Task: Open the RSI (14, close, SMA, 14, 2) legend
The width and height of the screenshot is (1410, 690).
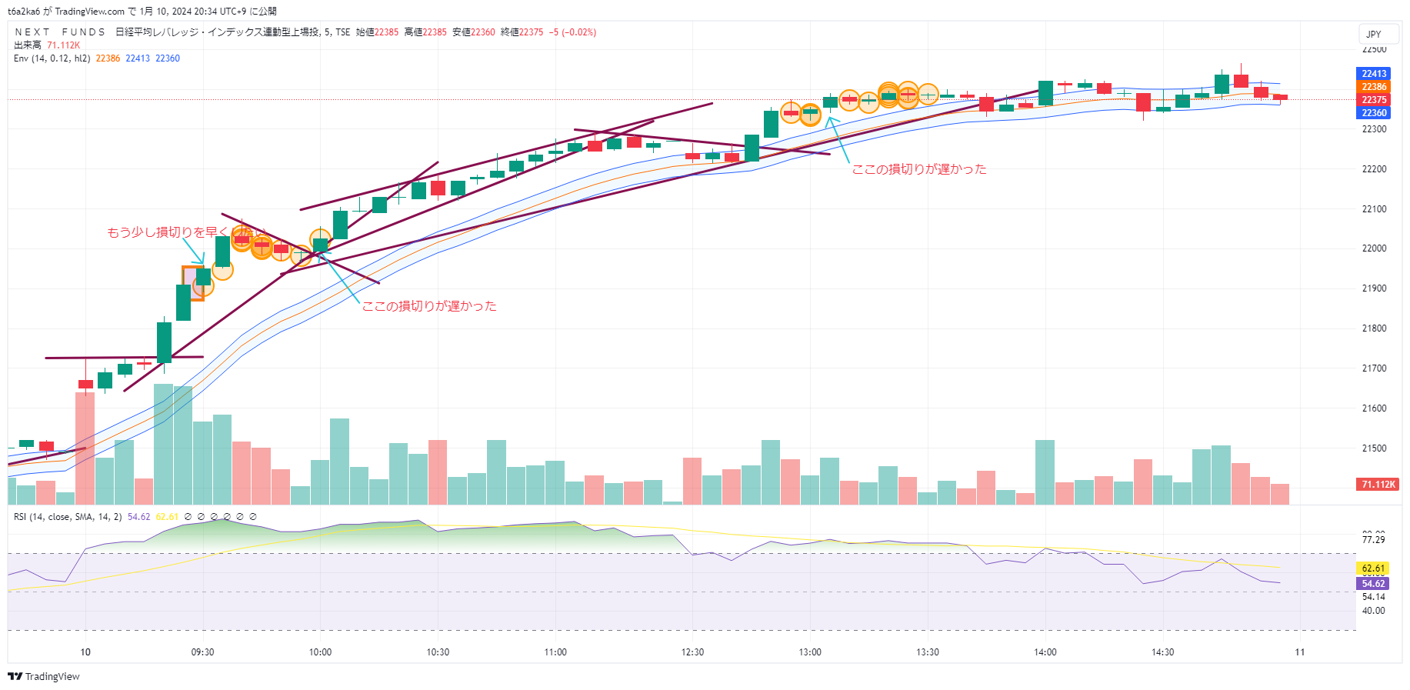Action: (68, 517)
